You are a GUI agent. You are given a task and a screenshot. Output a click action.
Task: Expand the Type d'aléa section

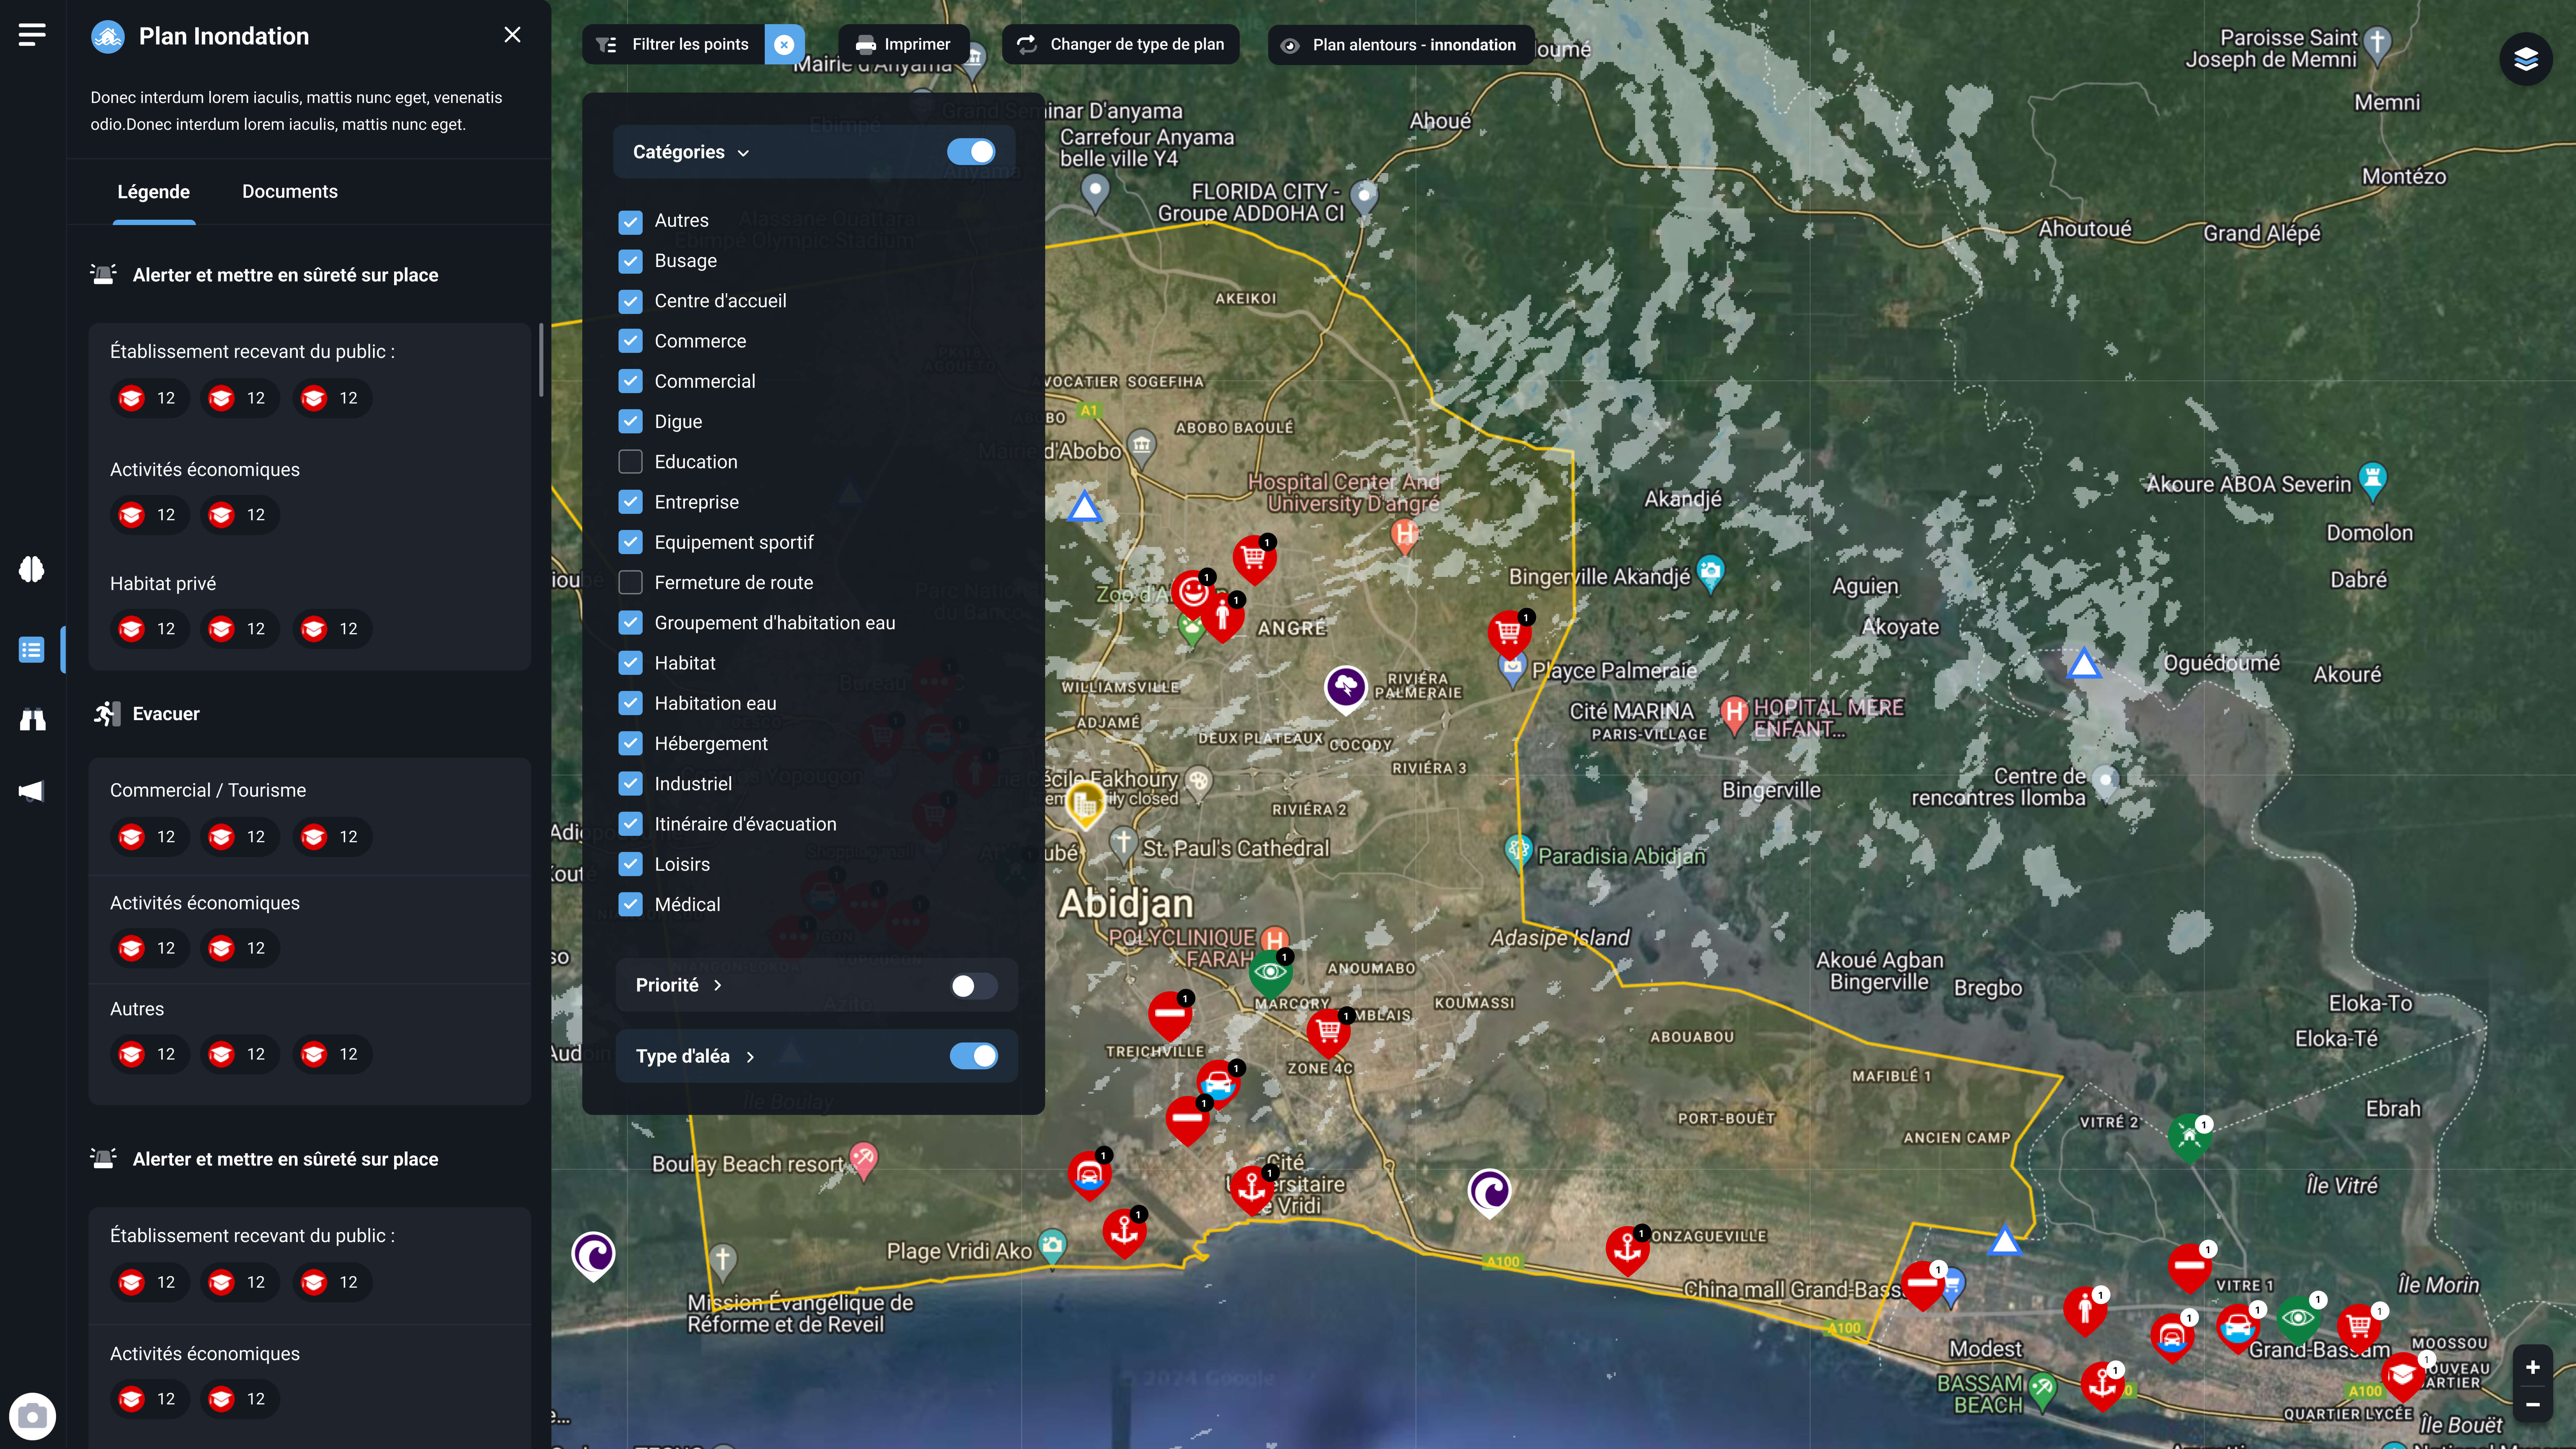(750, 1057)
